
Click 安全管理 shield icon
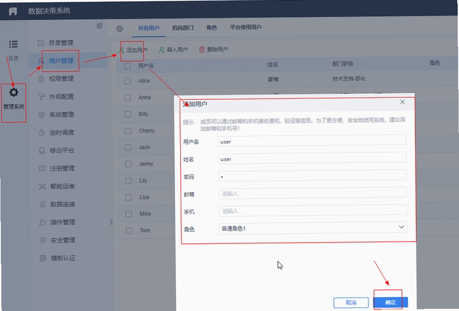point(42,240)
